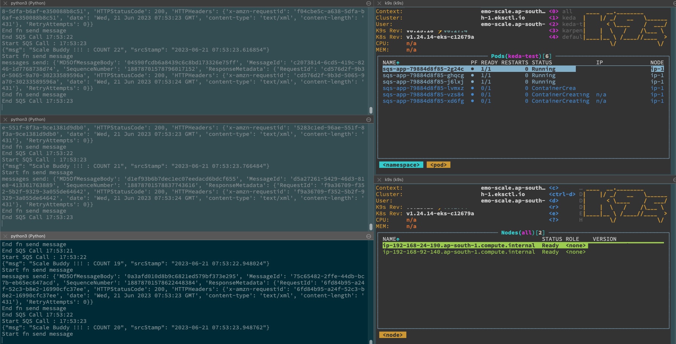Click the upper 'k9s (k9s)' pane title

pos(394,3)
